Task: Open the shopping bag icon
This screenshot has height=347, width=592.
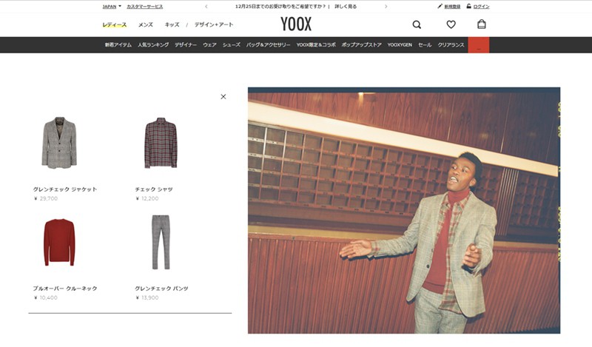Action: pos(482,24)
